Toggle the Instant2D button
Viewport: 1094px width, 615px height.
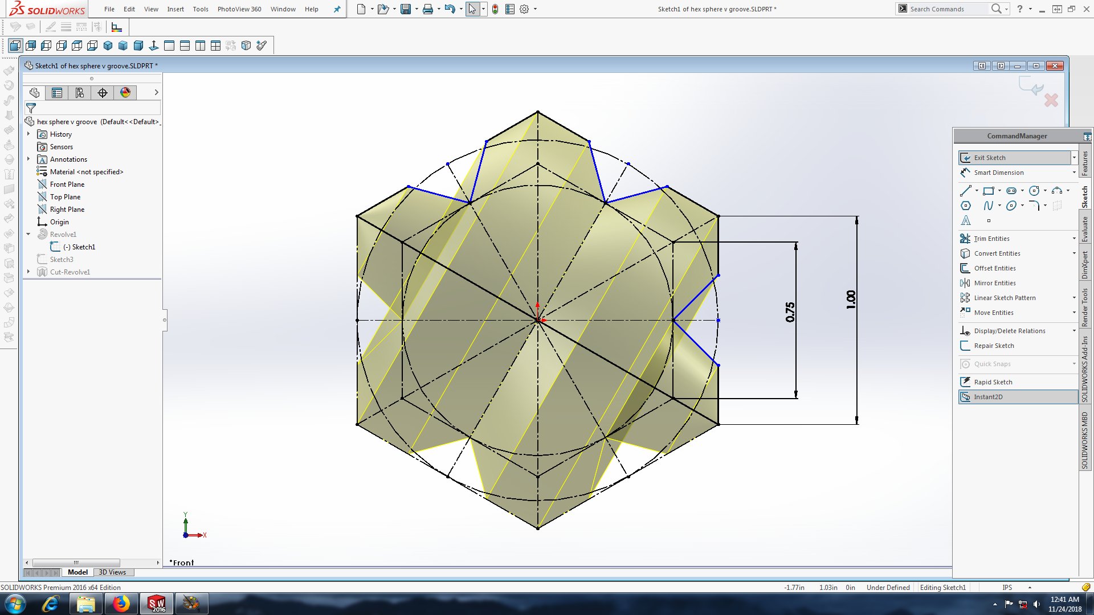pos(1018,397)
